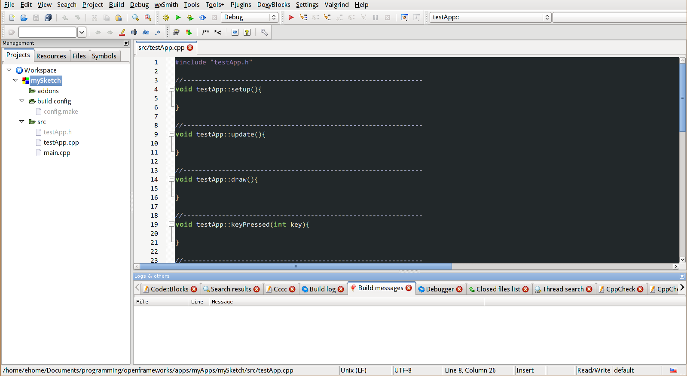Viewport: 687px width, 376px height.
Task: Open the Build log tab
Action: [323, 289]
